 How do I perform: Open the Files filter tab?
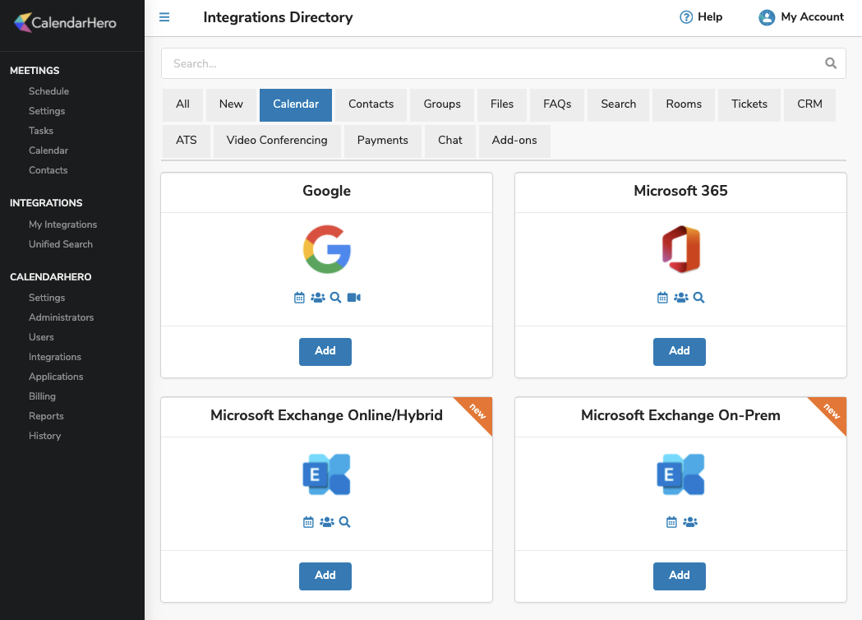tap(502, 104)
